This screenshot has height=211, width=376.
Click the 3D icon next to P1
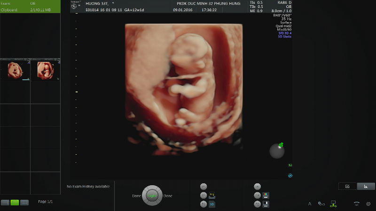click(212, 204)
